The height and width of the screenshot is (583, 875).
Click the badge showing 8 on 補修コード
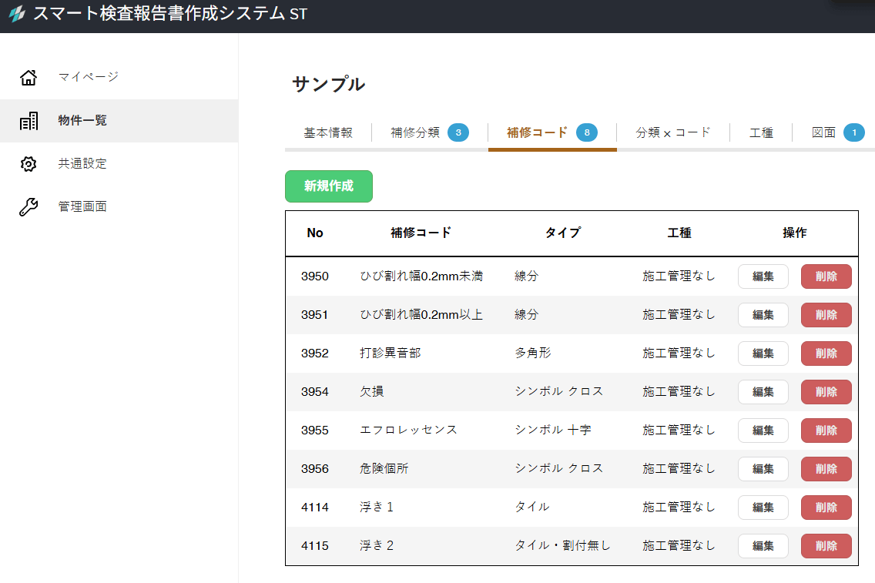(586, 132)
